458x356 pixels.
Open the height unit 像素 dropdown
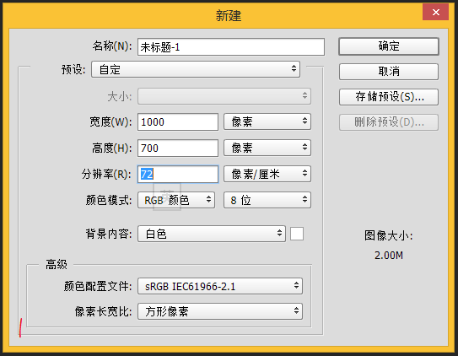[267, 148]
